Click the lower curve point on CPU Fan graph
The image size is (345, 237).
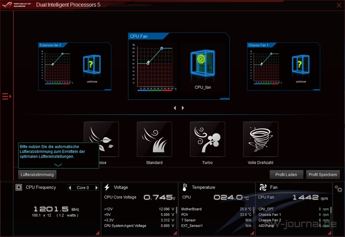[x=148, y=64]
